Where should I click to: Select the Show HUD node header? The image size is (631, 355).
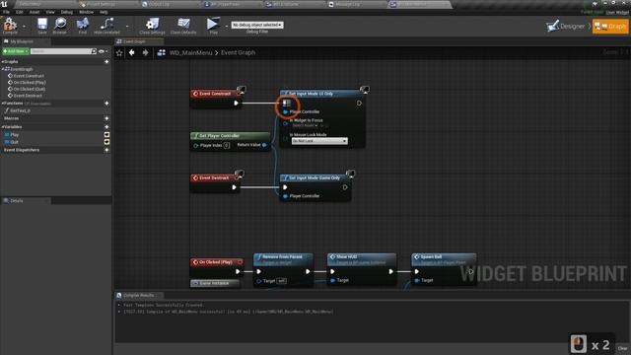point(362,258)
